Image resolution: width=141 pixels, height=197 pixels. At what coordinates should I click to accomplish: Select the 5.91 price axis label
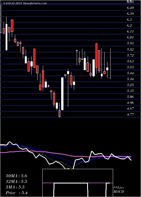pyautogui.click(x=130, y=43)
